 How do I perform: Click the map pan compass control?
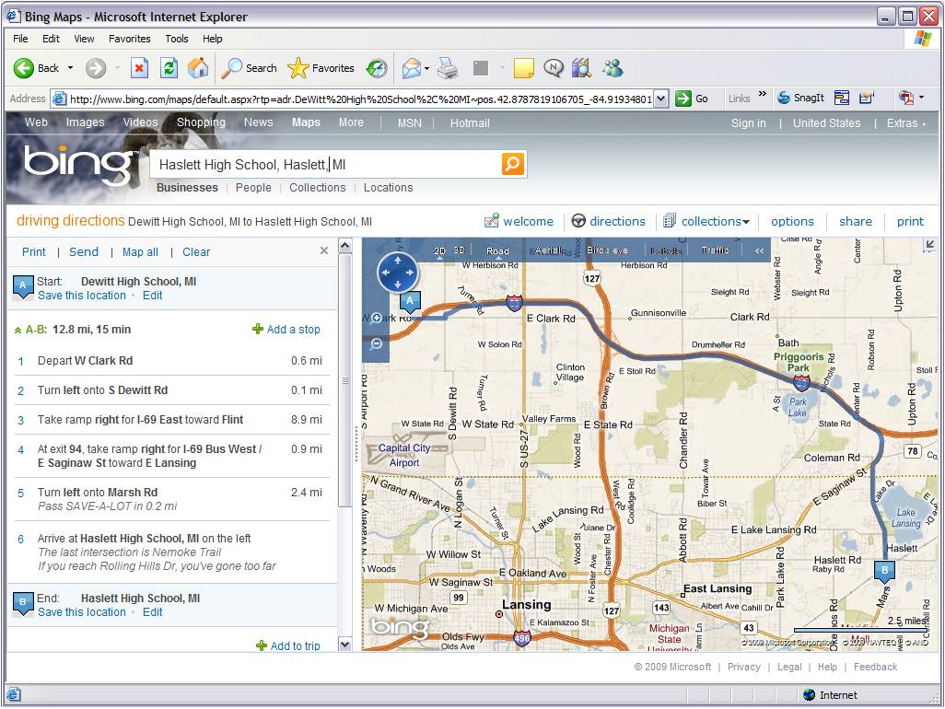[397, 273]
